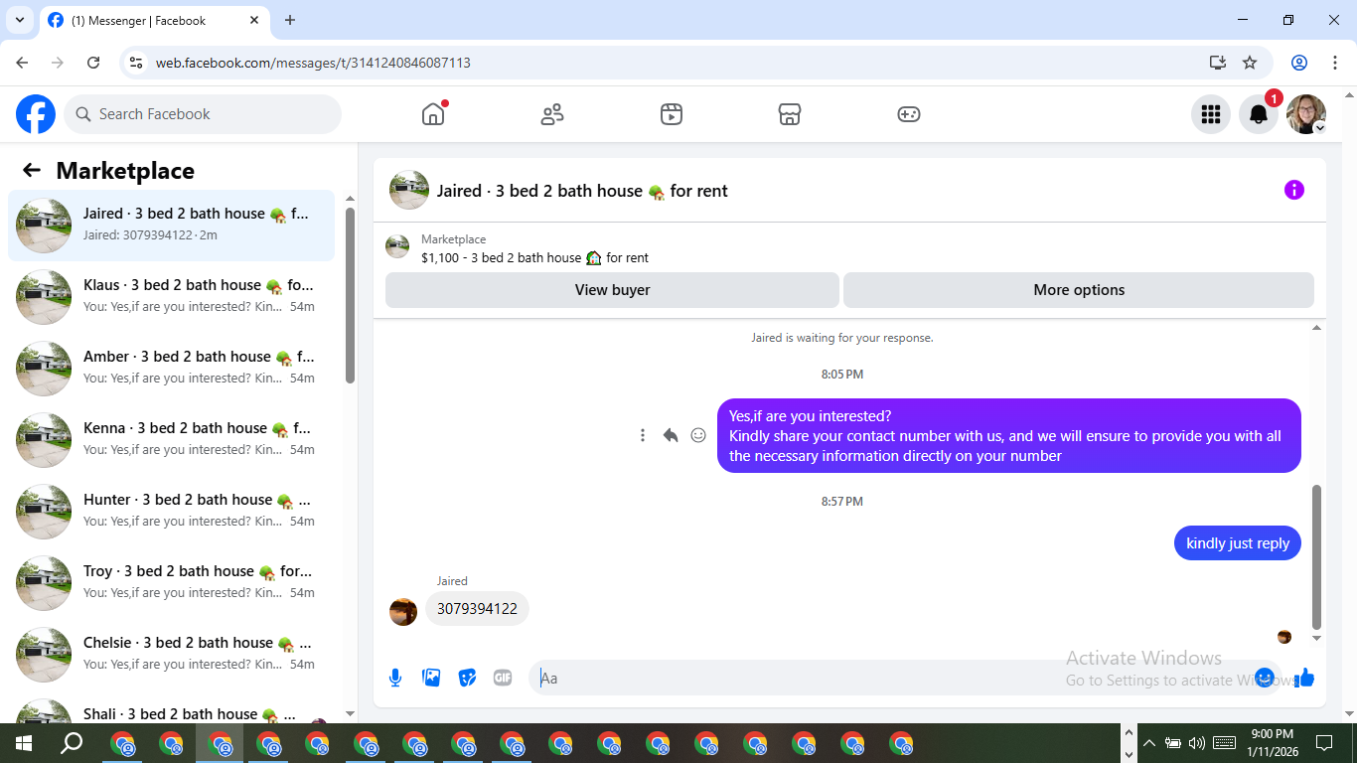Open the Marketplace storefront icon
Viewport: 1357px width, 763px height.
[x=790, y=114]
